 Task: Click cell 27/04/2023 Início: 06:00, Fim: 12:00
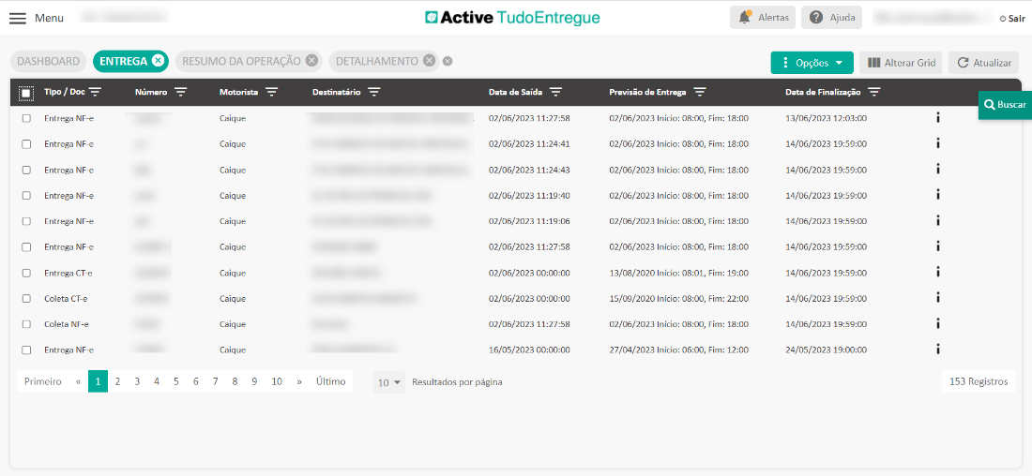678,350
